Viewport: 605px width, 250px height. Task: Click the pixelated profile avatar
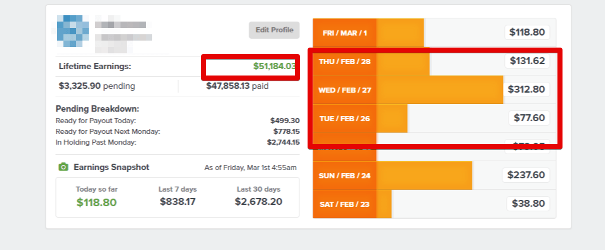(70, 31)
